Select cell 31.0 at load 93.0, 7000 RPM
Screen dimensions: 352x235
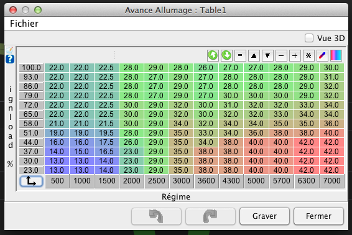pos(331,77)
